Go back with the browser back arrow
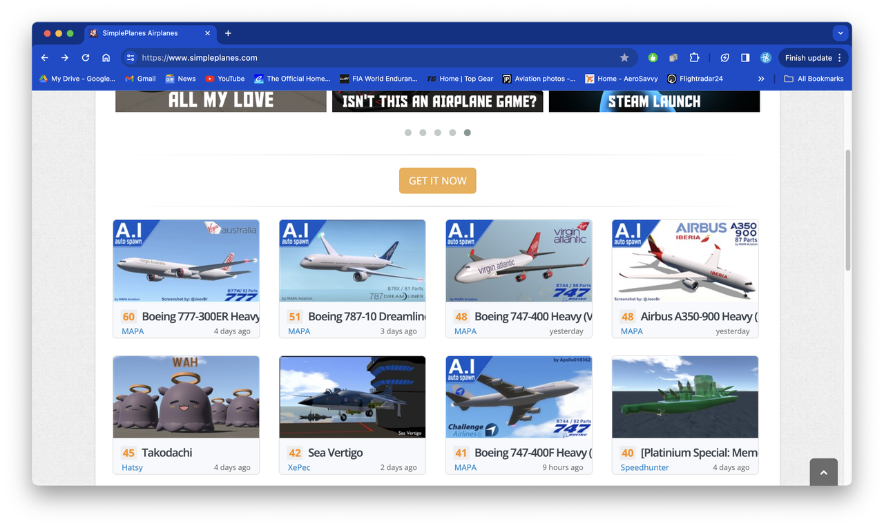The height and width of the screenshot is (528, 884). point(45,58)
